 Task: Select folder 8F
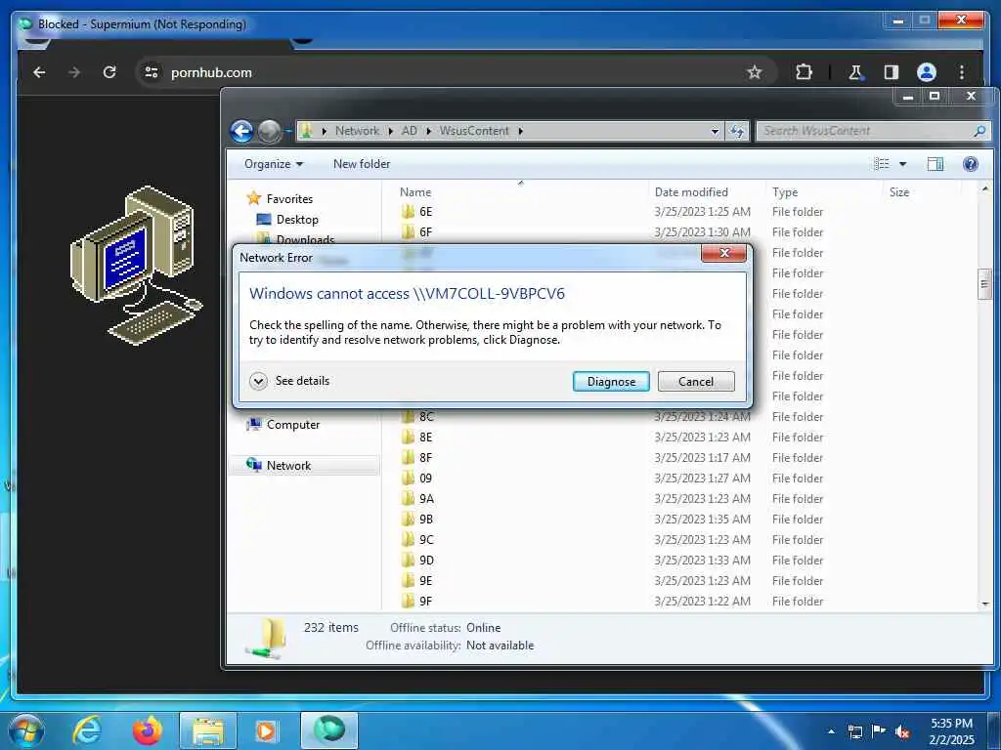point(416,458)
